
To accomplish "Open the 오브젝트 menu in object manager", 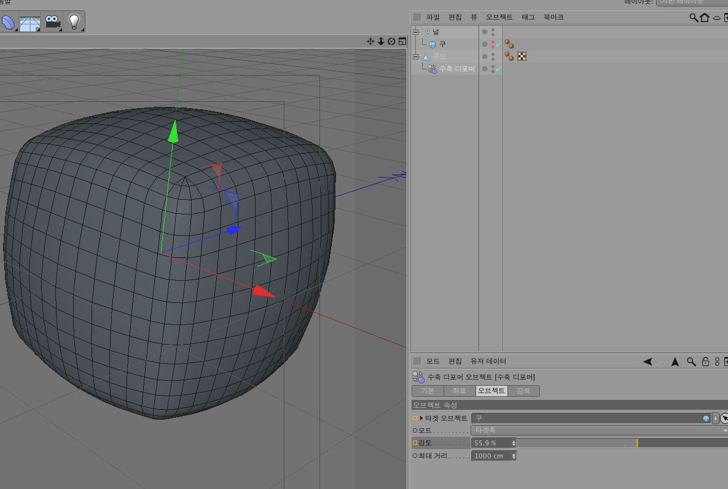I will click(x=499, y=17).
